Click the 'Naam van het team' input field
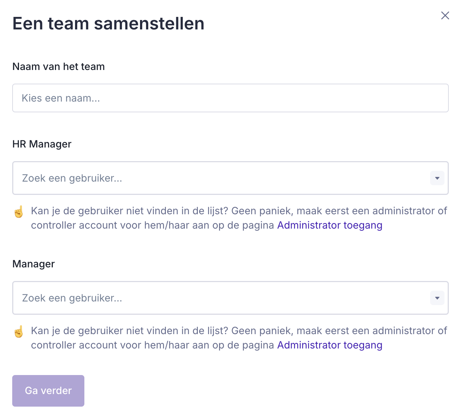 coord(230,98)
